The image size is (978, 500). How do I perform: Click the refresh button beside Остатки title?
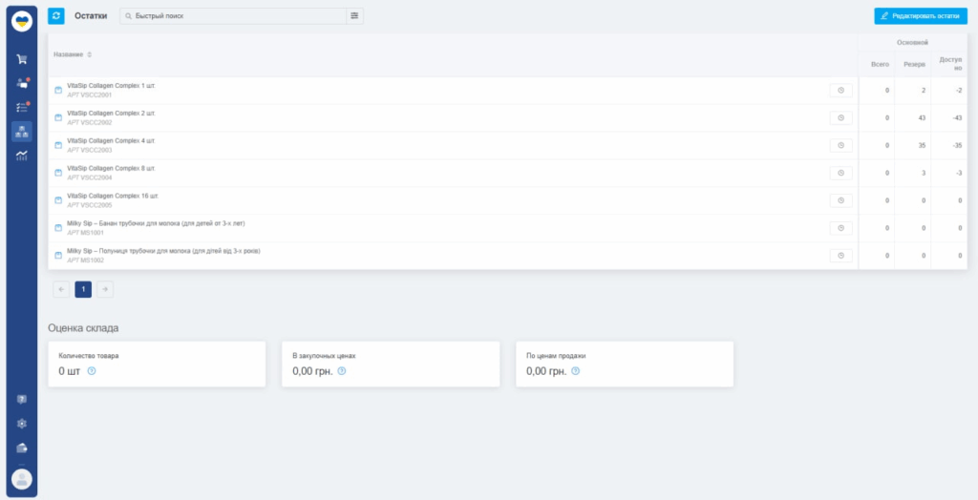[56, 16]
